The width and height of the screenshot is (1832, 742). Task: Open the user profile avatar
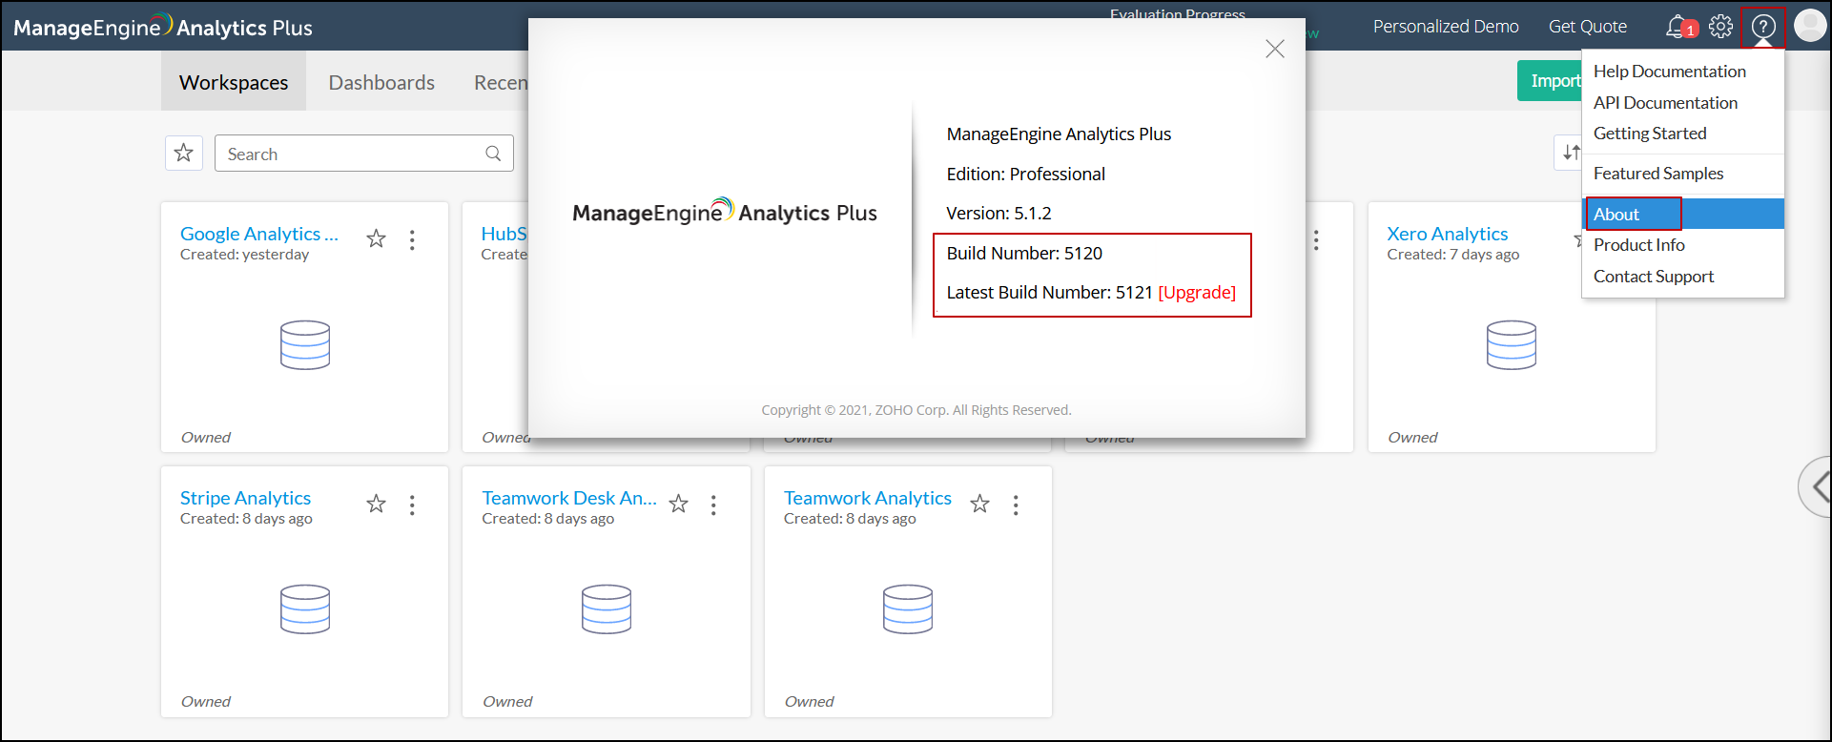point(1809,26)
